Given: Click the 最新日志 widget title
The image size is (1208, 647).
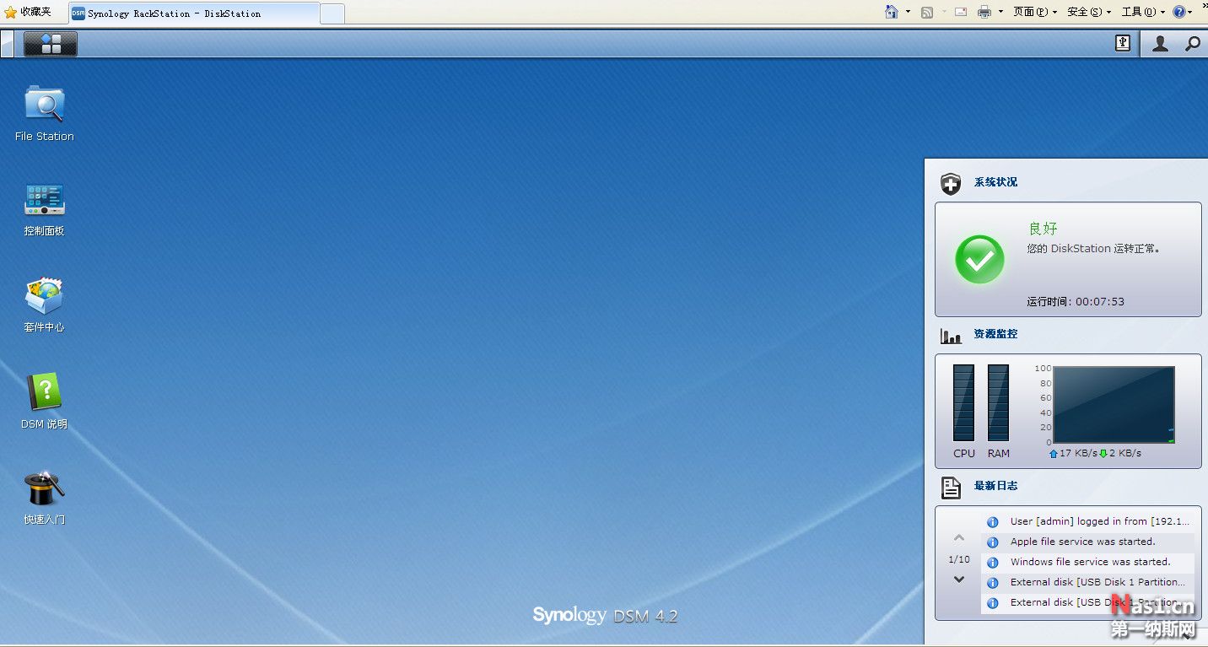Looking at the screenshot, I should point(995,486).
